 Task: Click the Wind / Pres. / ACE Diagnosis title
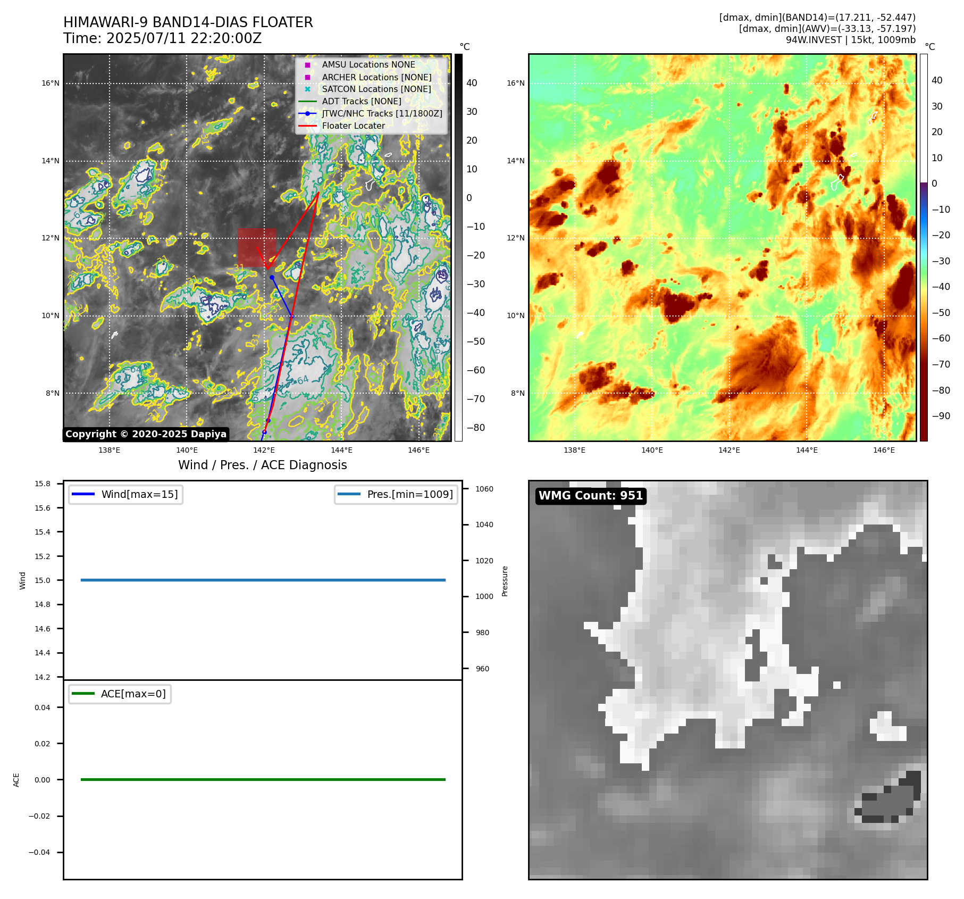click(263, 465)
